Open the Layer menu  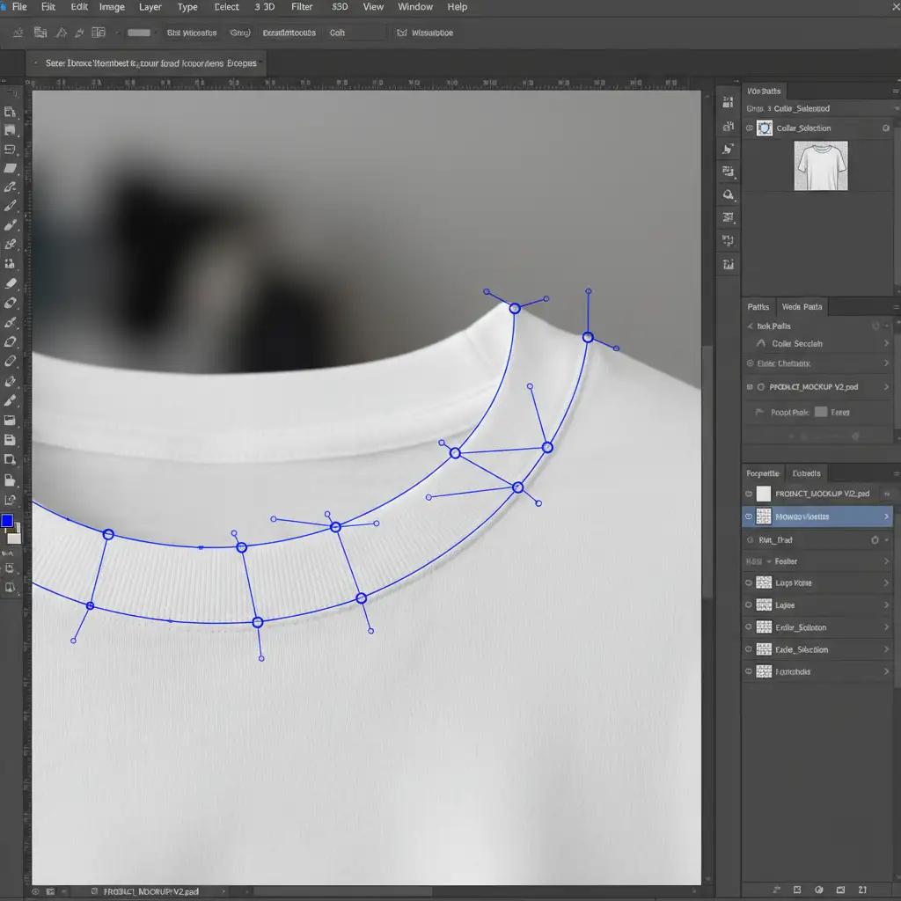[x=150, y=7]
